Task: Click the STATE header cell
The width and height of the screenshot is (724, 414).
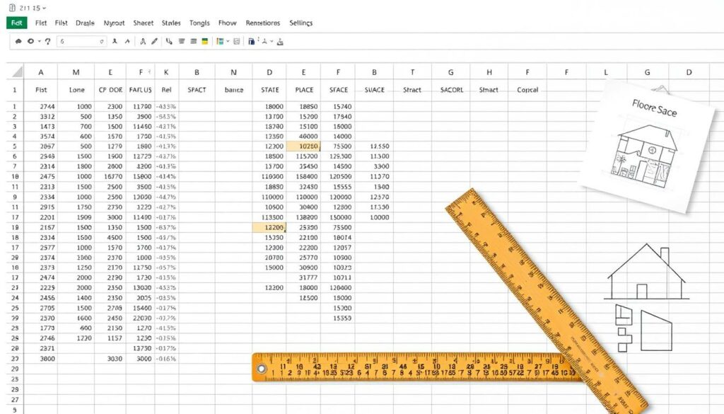Action: click(269, 90)
